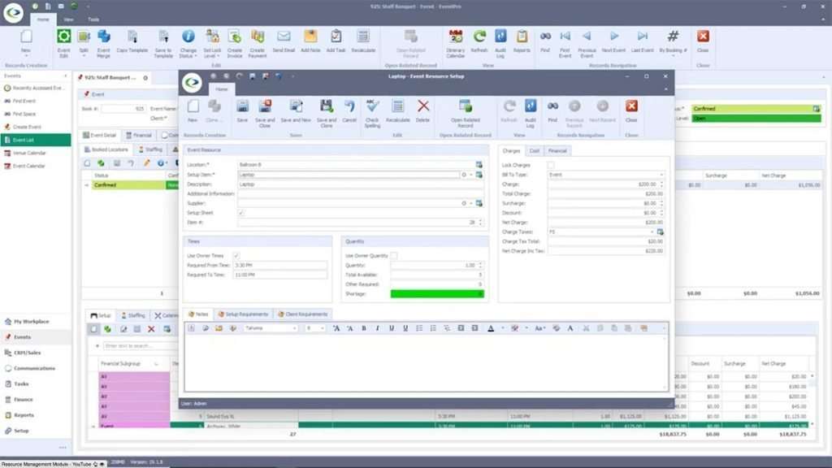Open the Charge Taxes dropdown
Image resolution: width=832 pixels, height=468 pixels.
click(x=652, y=232)
